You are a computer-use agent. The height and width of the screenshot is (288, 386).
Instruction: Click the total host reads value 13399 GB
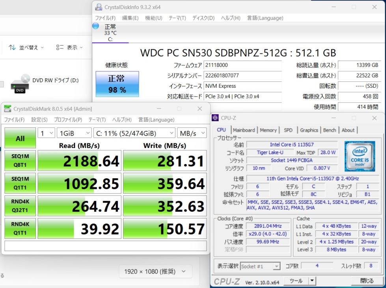(360, 65)
